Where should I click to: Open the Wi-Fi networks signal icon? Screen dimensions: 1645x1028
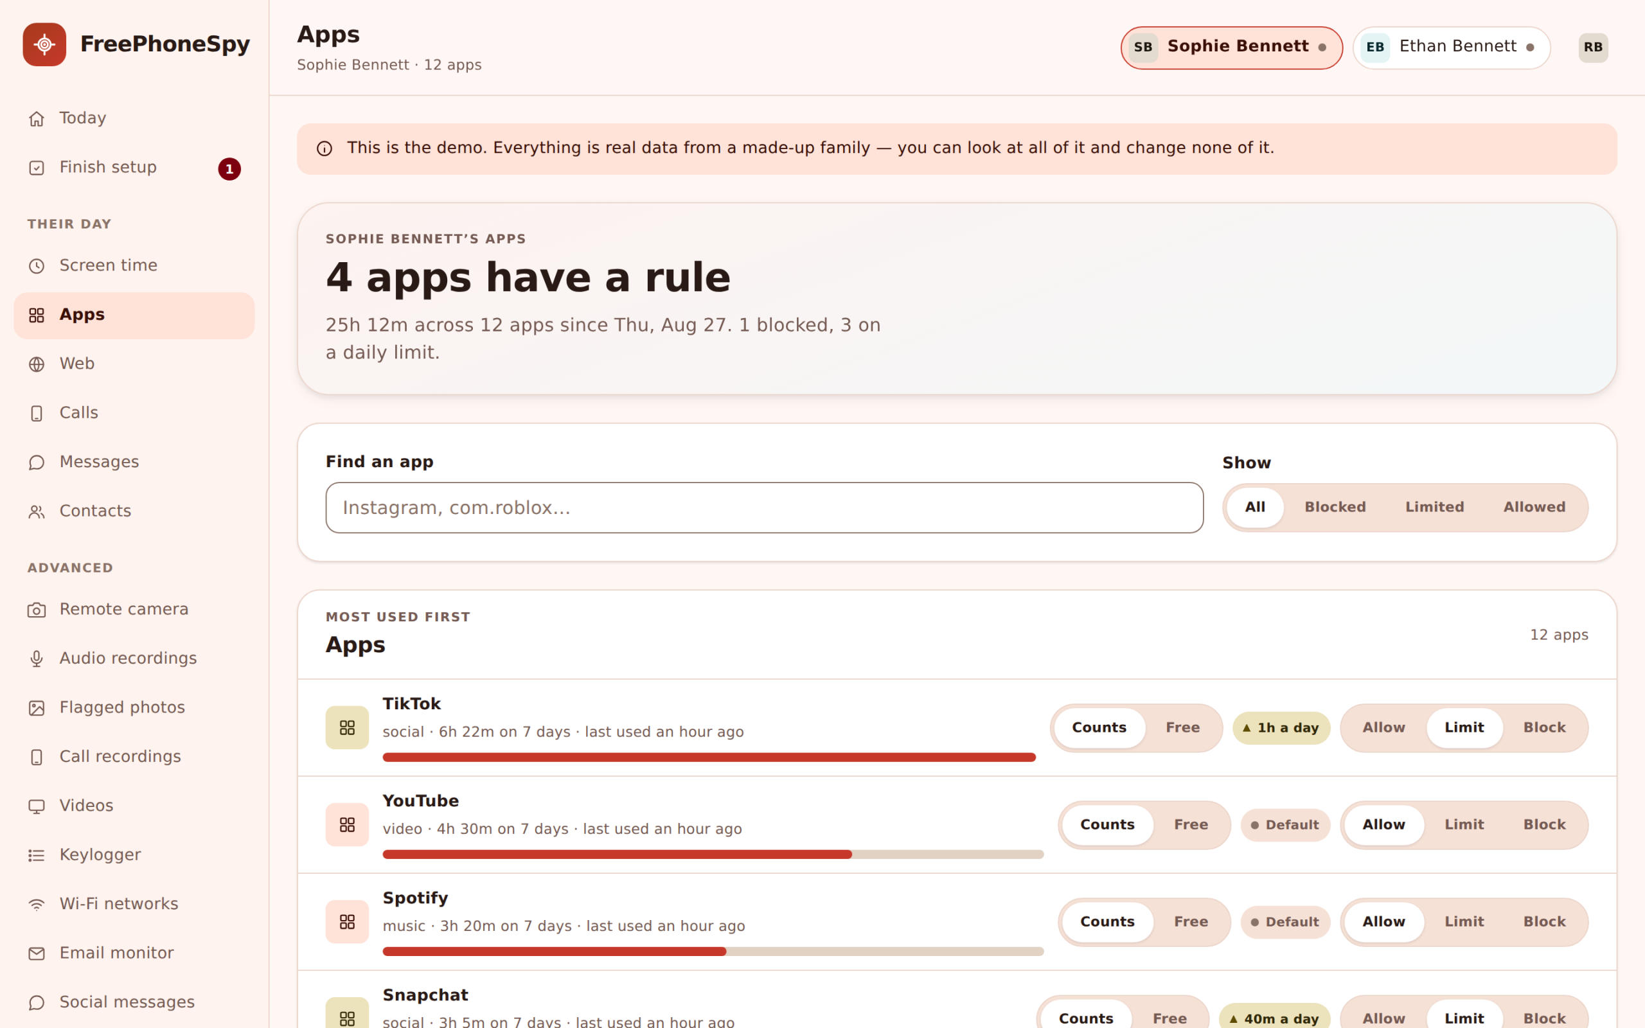(x=37, y=904)
